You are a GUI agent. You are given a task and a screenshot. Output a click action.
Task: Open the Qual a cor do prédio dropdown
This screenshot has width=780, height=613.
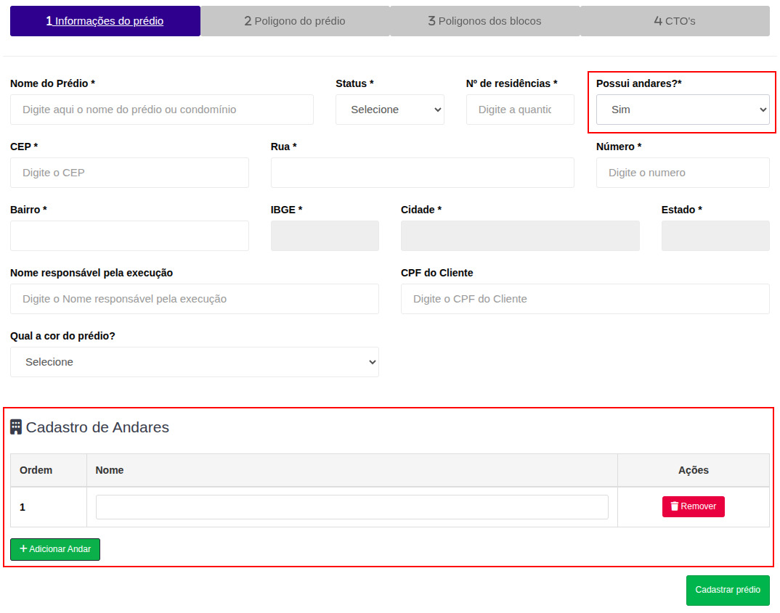(194, 362)
